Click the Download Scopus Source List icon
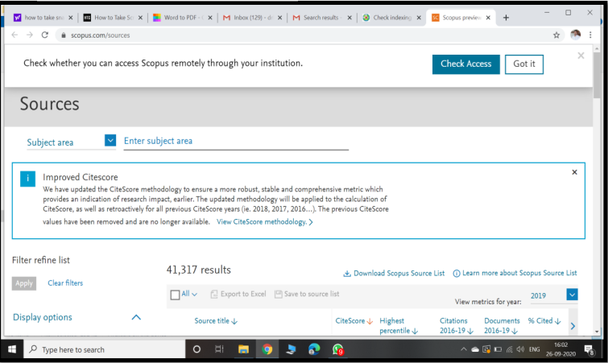 click(x=347, y=274)
